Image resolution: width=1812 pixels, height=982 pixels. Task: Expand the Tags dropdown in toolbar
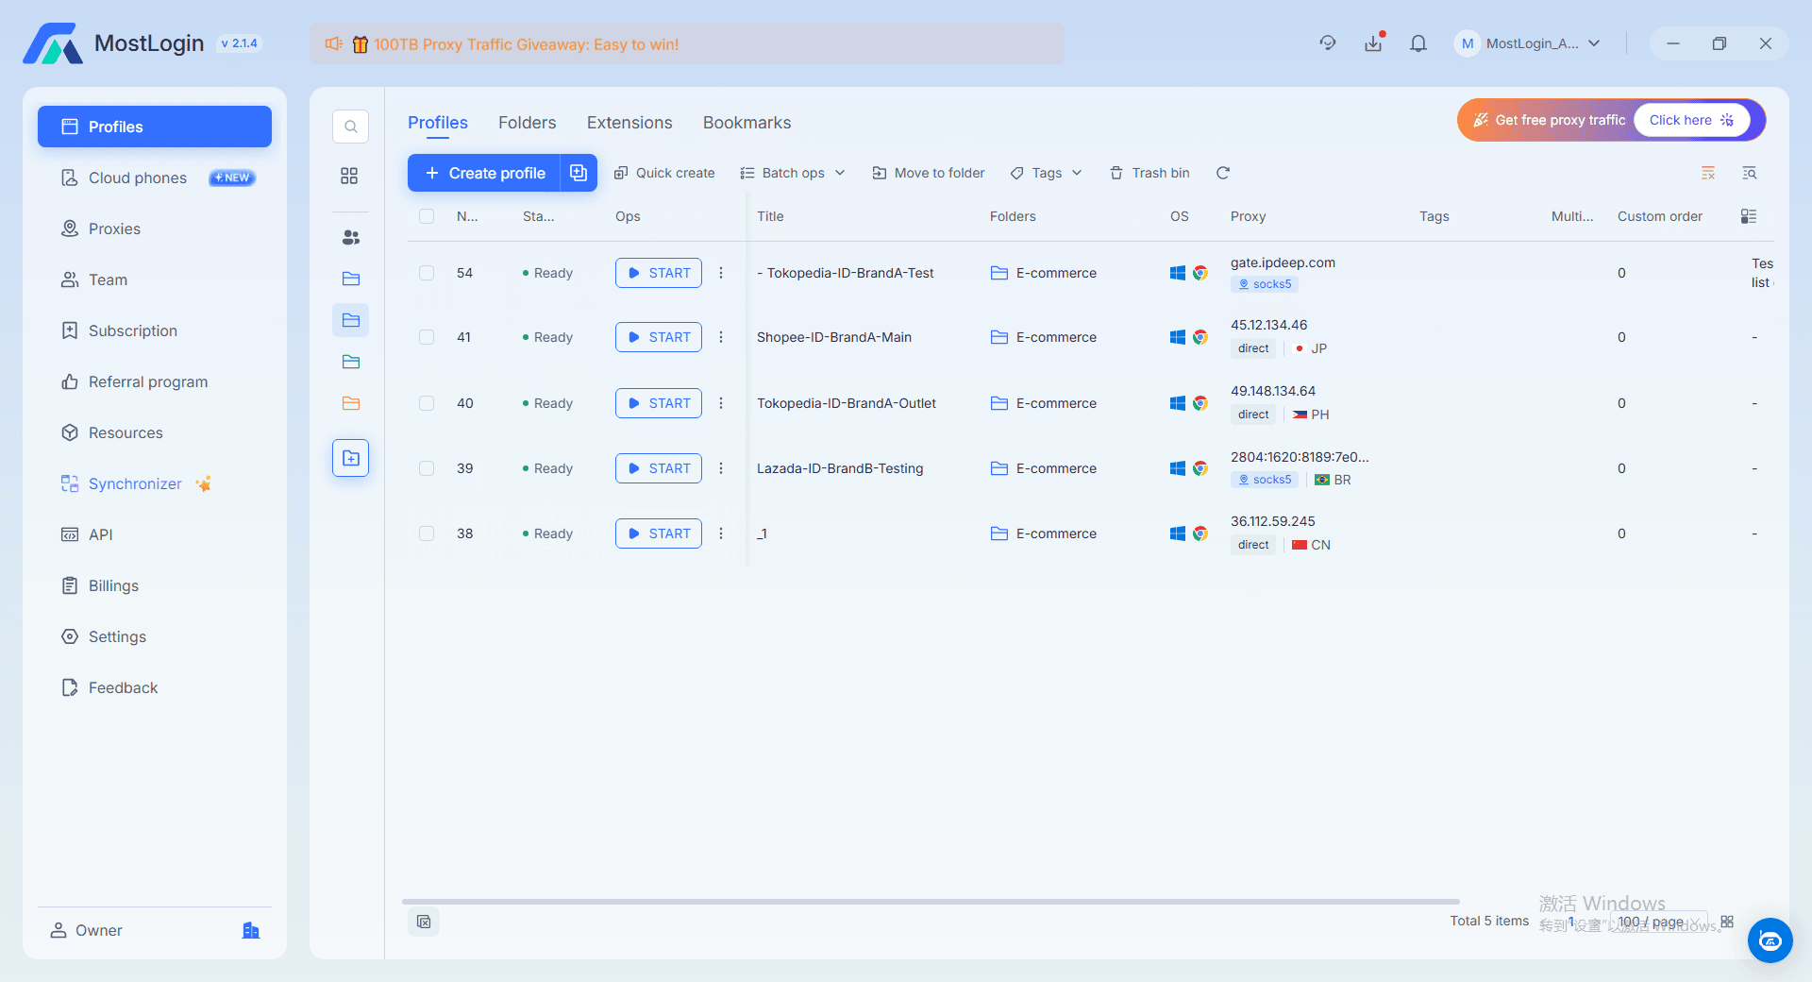point(1046,173)
